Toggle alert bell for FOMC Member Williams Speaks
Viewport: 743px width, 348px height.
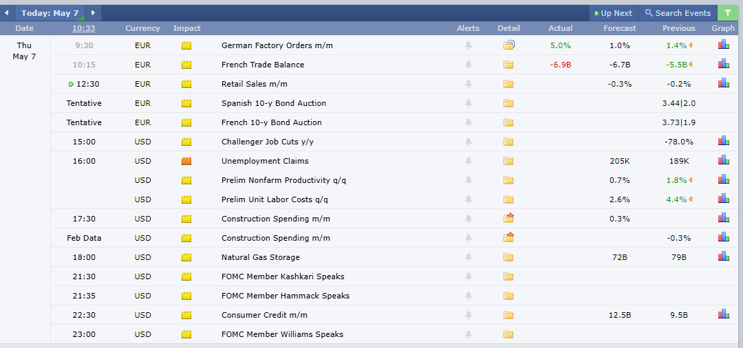tap(469, 334)
